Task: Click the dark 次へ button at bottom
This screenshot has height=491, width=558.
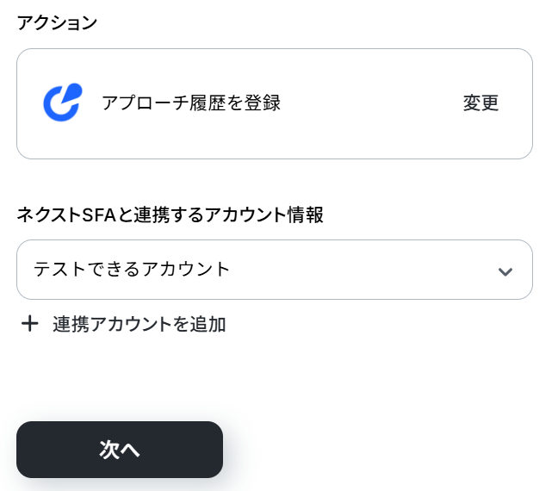Action: [120, 449]
